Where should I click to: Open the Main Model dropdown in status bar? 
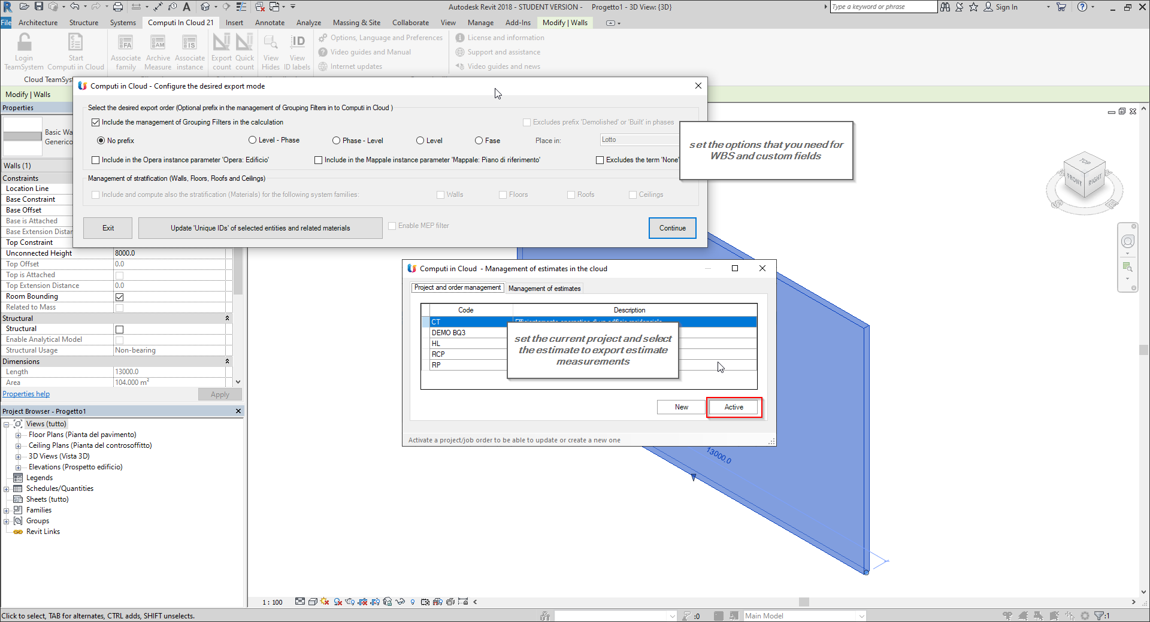(x=861, y=616)
